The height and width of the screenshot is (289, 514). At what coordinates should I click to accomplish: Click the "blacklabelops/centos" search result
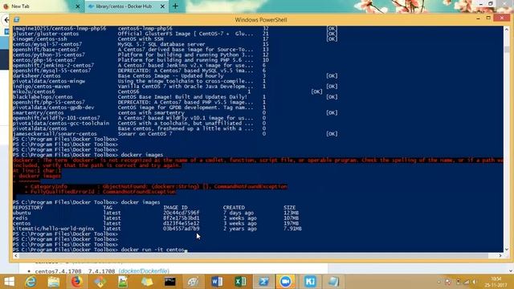coord(43,97)
